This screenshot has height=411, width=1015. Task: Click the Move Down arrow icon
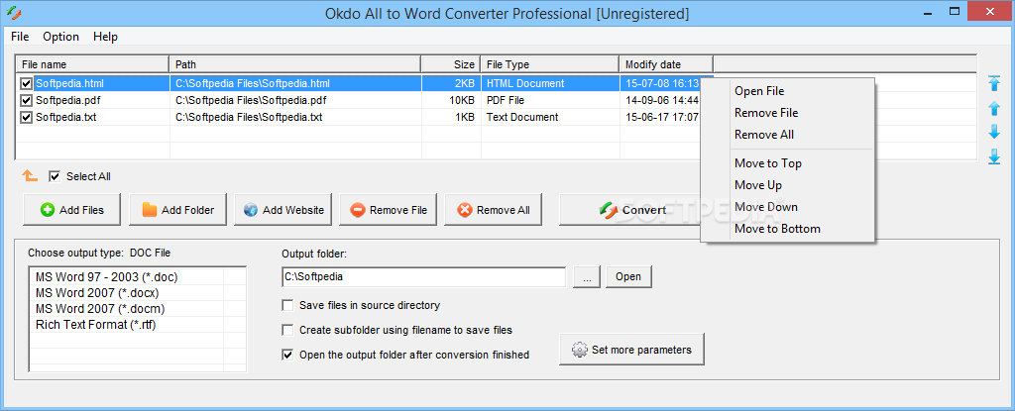[993, 132]
